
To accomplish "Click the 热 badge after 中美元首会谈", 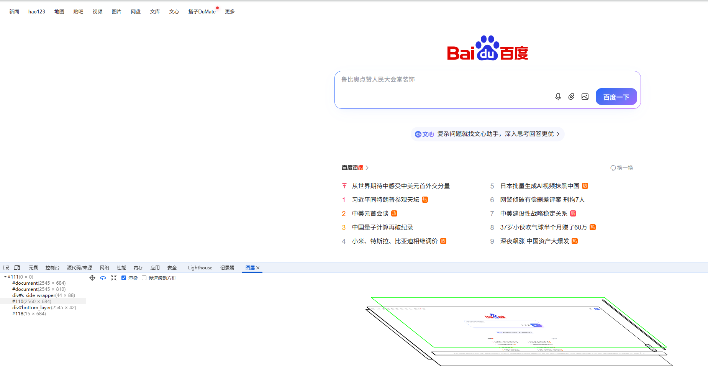I will coord(394,213).
